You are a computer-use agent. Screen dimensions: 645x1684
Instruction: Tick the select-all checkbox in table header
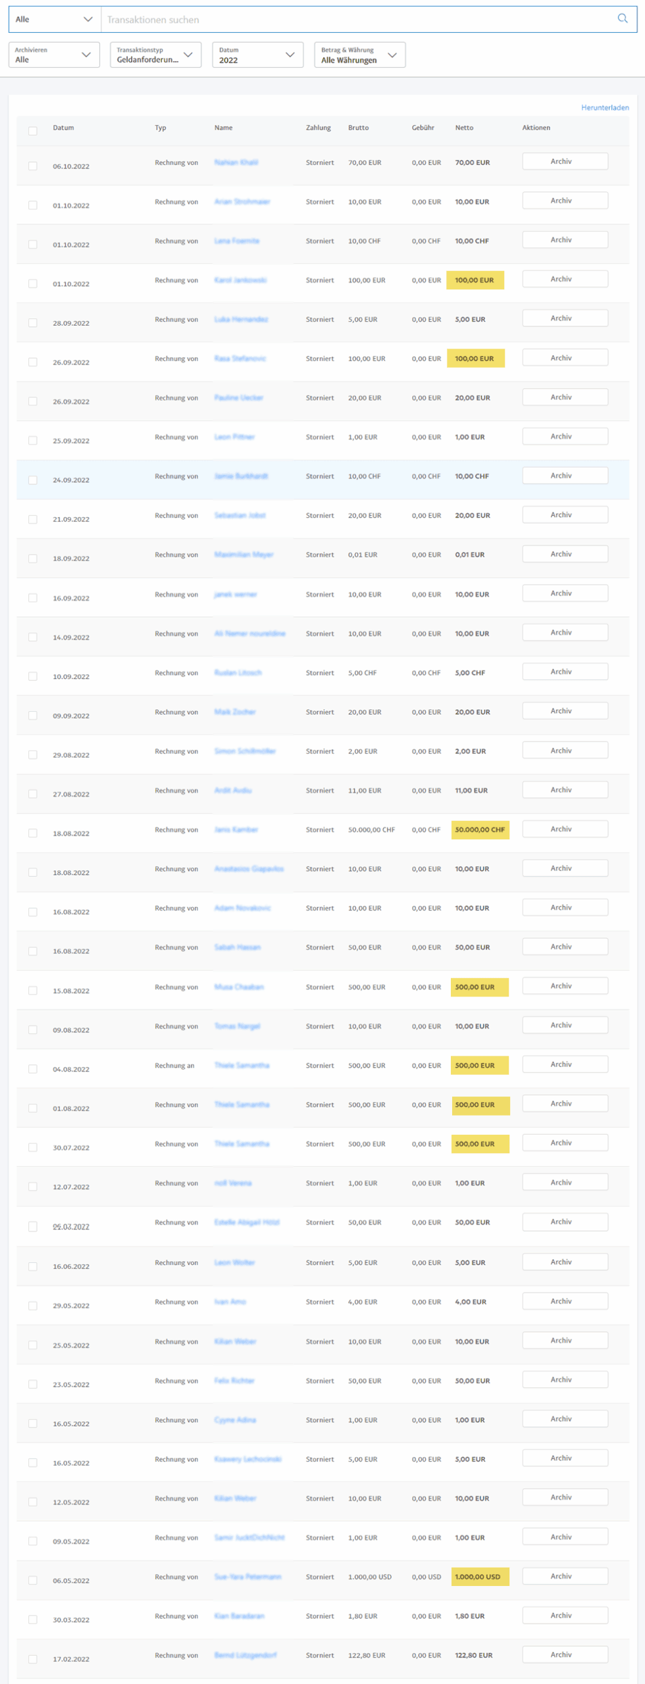(33, 131)
